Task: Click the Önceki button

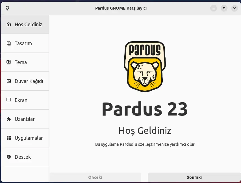Action: [x=95, y=177]
